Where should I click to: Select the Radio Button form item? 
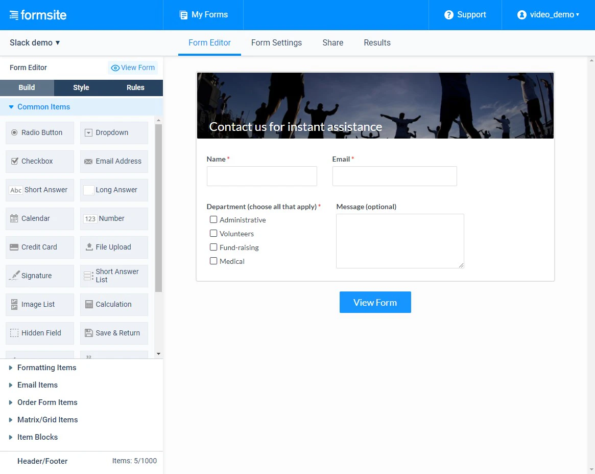39,132
